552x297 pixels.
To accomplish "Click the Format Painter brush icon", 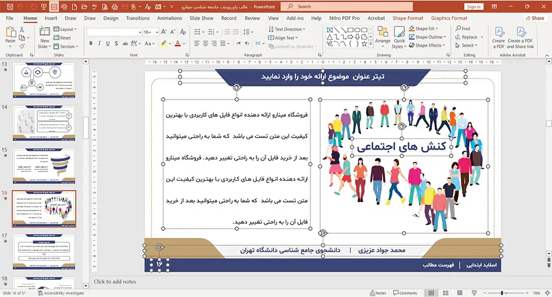I will tap(22, 46).
